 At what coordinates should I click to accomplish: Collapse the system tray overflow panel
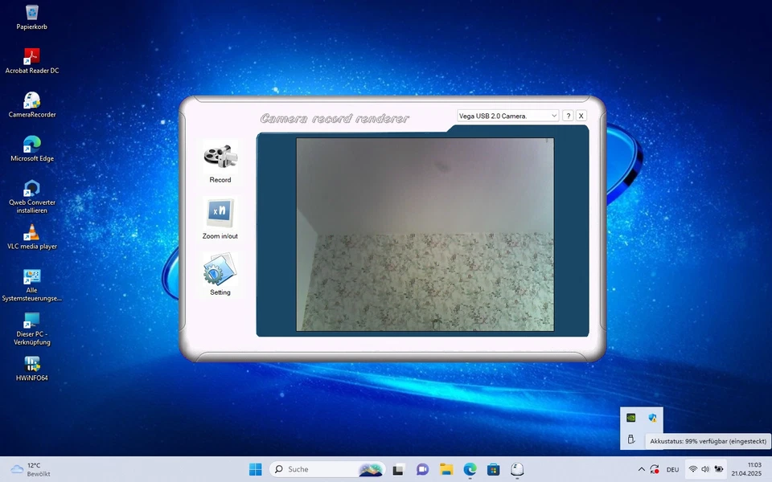(x=641, y=469)
